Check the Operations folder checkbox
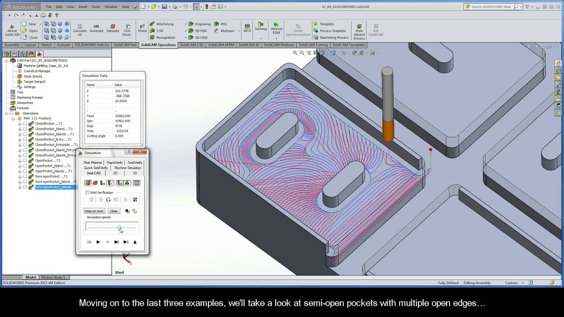 pos(11,113)
